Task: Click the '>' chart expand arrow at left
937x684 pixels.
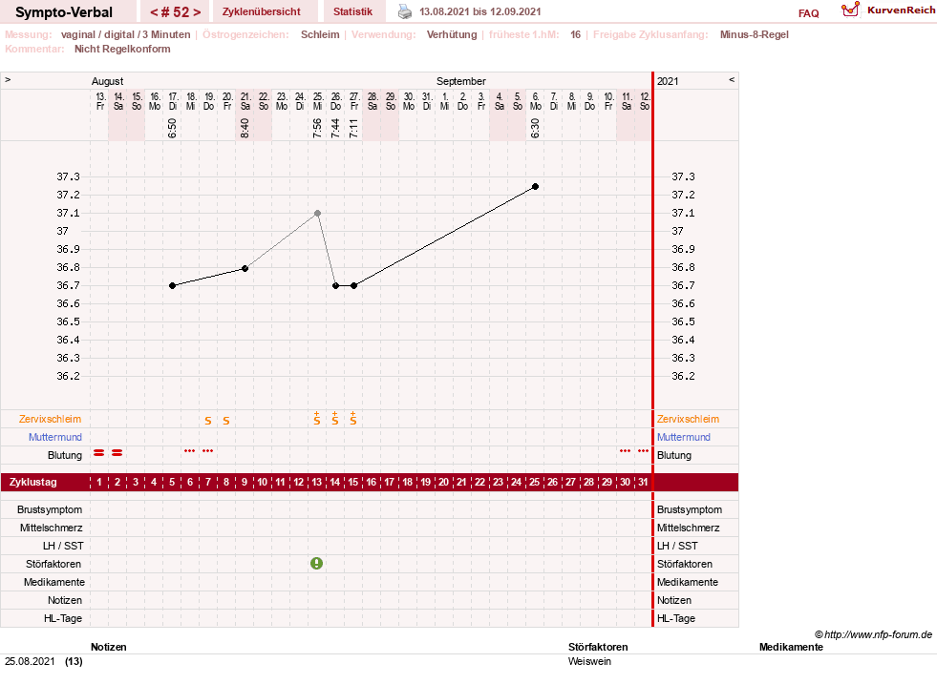Action: pyautogui.click(x=8, y=79)
